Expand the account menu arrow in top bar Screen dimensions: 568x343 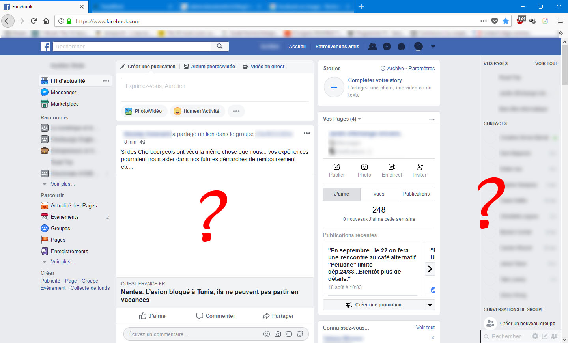(x=433, y=47)
